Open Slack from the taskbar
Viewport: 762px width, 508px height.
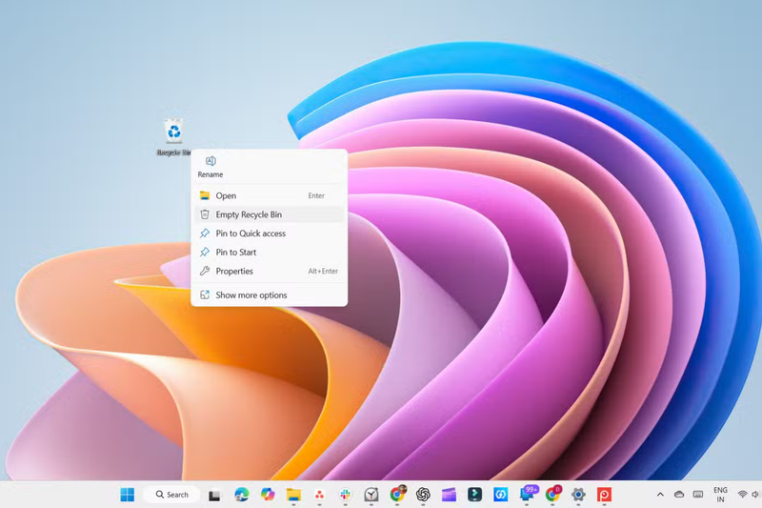tap(345, 495)
